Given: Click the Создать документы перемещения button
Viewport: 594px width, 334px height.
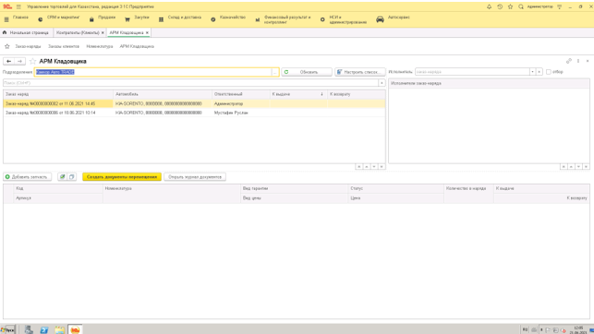Looking at the screenshot, I should (x=122, y=177).
